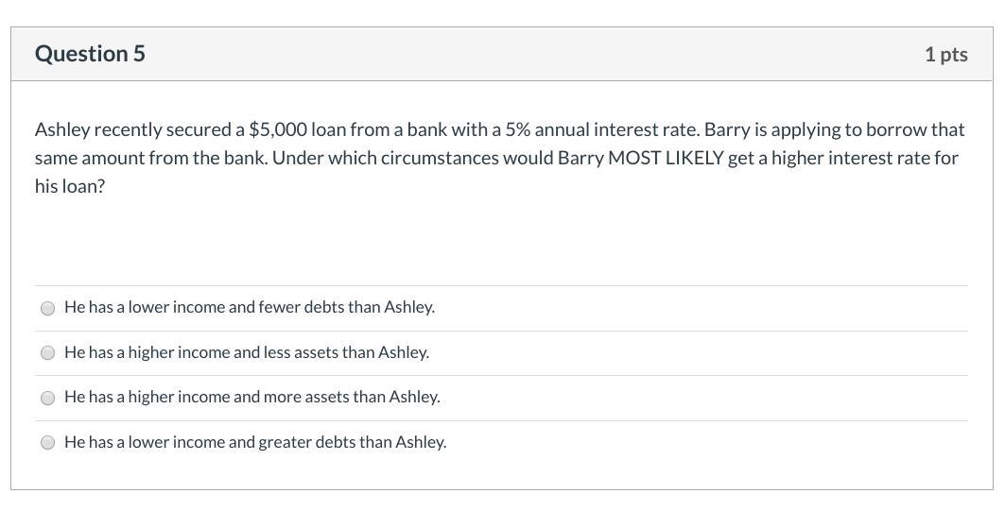This screenshot has width=1005, height=528.
Task: Click 'annual interest rate' phrase in first line
Action: tap(616, 130)
